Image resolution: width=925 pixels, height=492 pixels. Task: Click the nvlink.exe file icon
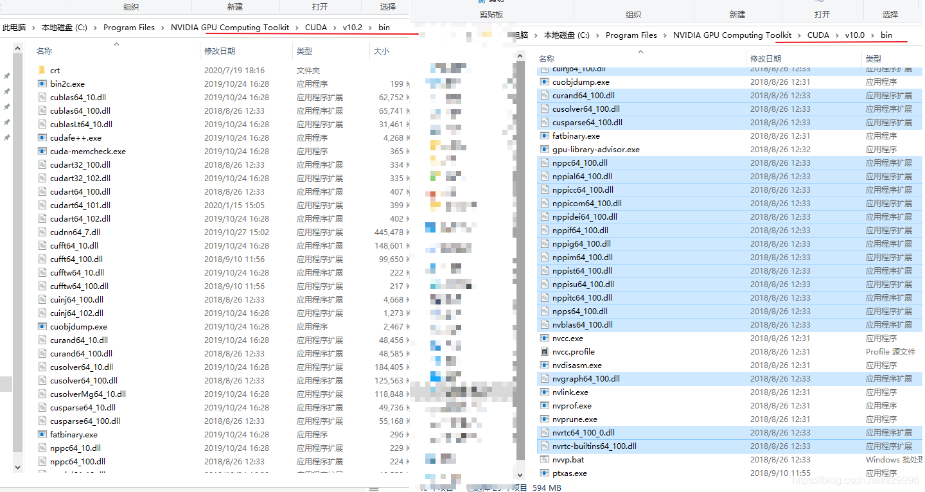544,392
